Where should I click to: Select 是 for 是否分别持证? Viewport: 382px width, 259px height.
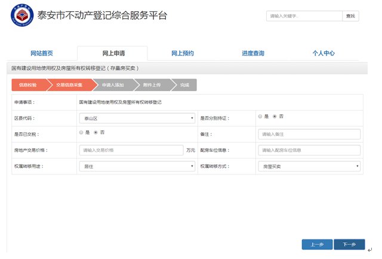coord(260,117)
